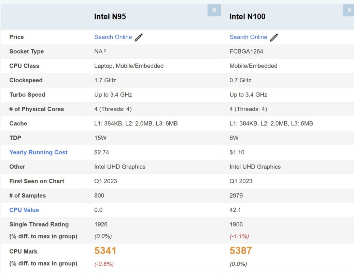Select the (-0.8%) CPU Mark difference
Image resolution: width=354 pixels, height=273 pixels.
[x=104, y=264]
